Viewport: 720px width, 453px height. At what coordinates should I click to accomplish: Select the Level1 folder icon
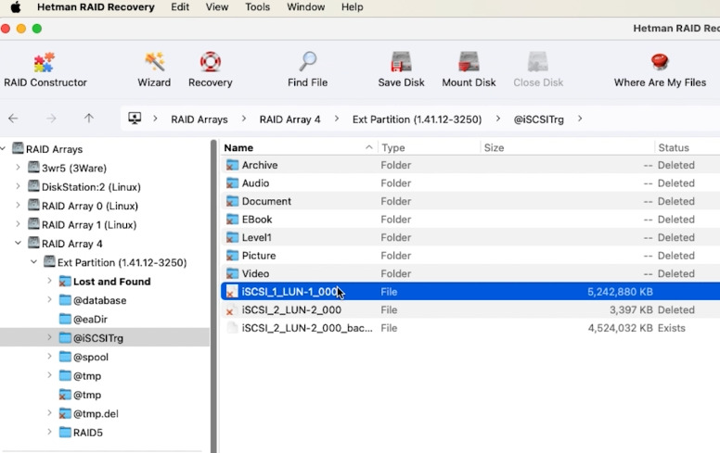232,237
